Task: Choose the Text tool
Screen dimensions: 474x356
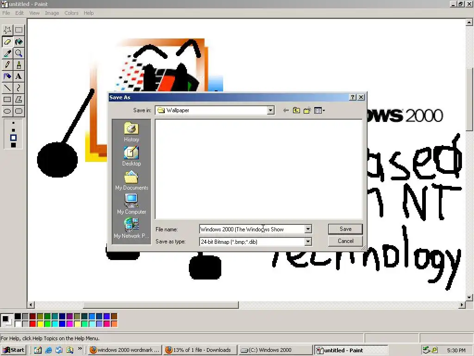Action: click(x=19, y=76)
